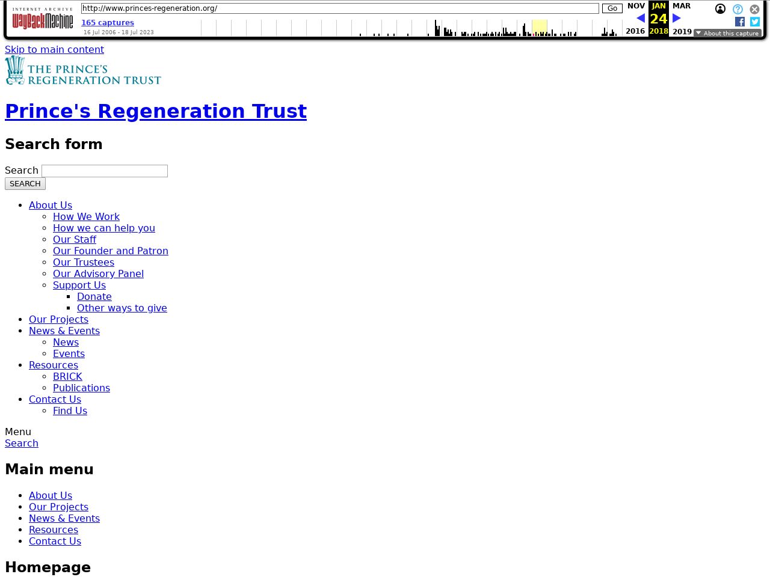Close the Wayback toolbar with X icon
This screenshot has height=577, width=770.
pyautogui.click(x=754, y=9)
